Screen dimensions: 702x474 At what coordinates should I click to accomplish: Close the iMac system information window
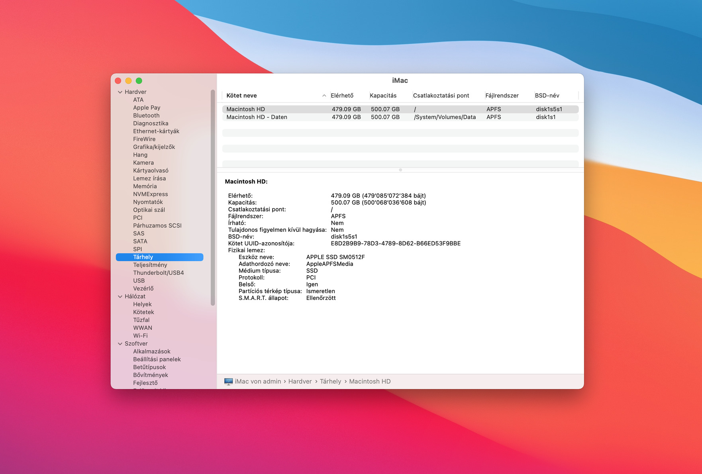(x=118, y=81)
